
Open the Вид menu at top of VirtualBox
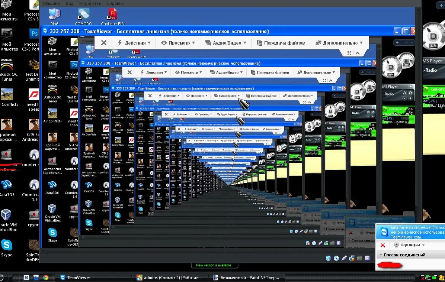(70, 3)
